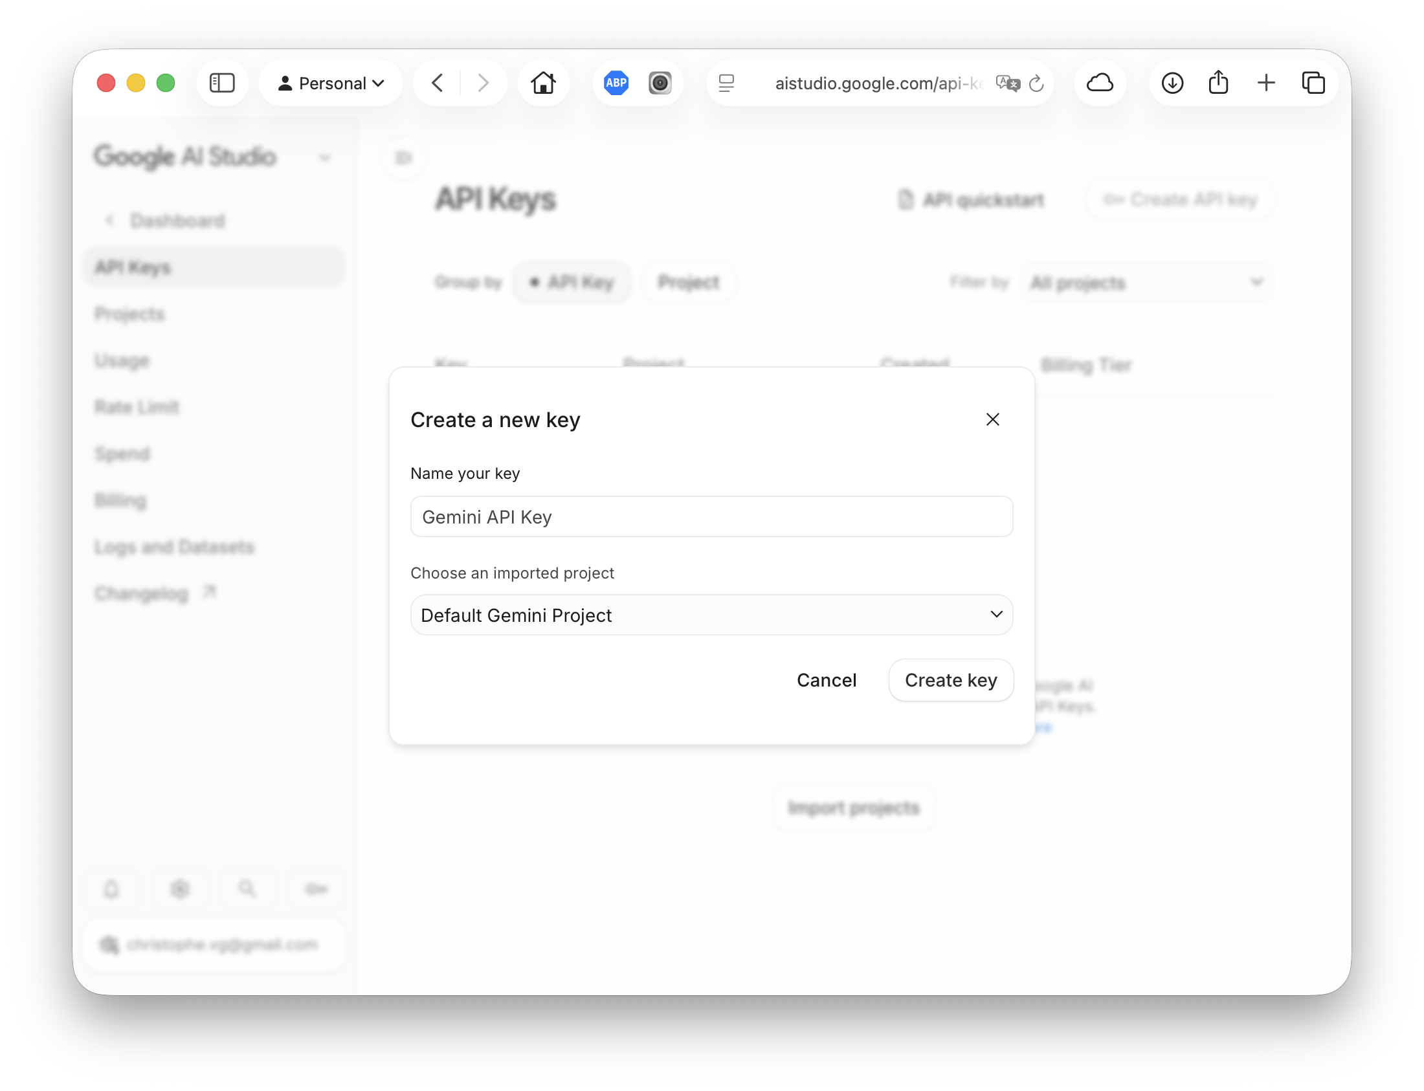Enter full screen with the green window button

166,83
